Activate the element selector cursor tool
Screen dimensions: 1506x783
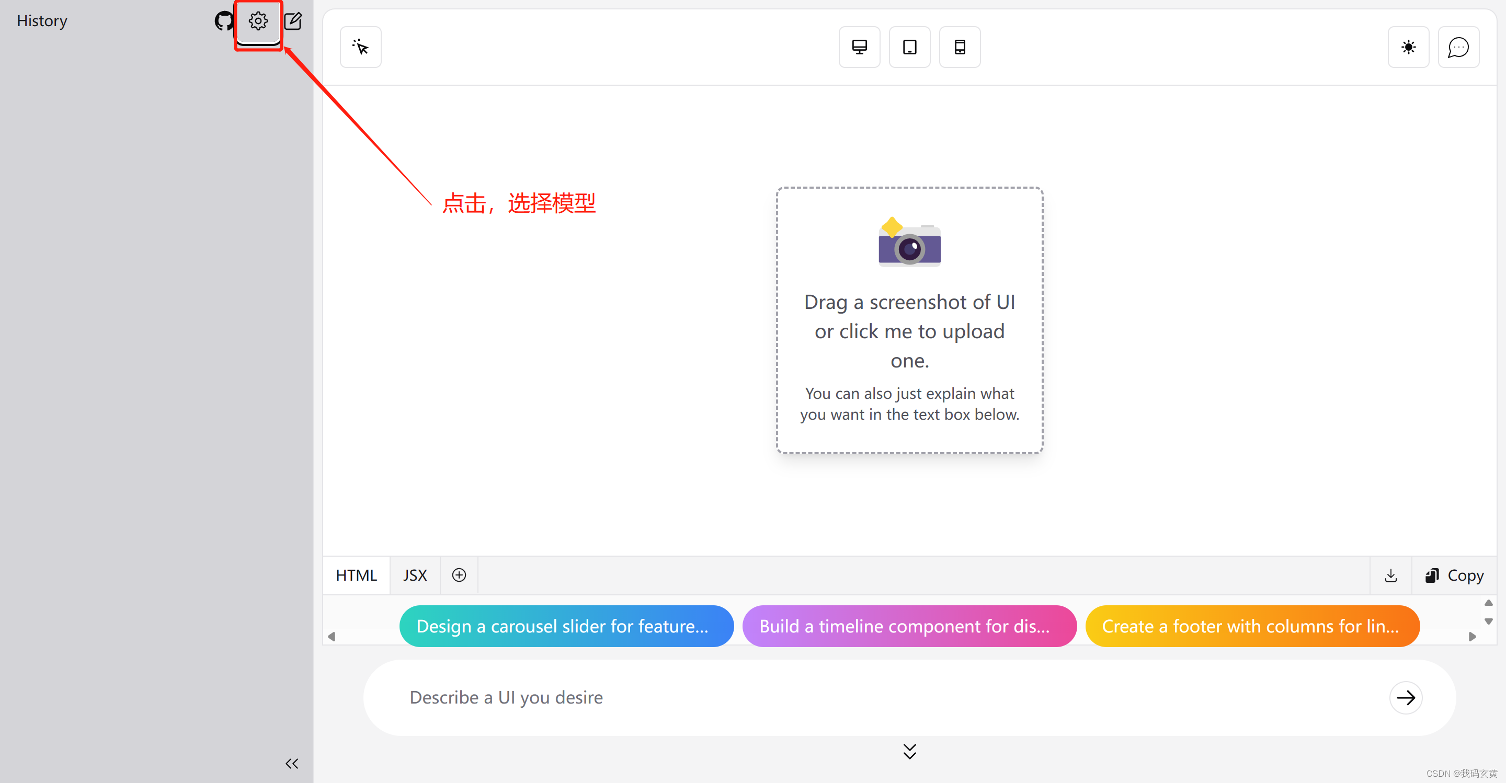[361, 47]
